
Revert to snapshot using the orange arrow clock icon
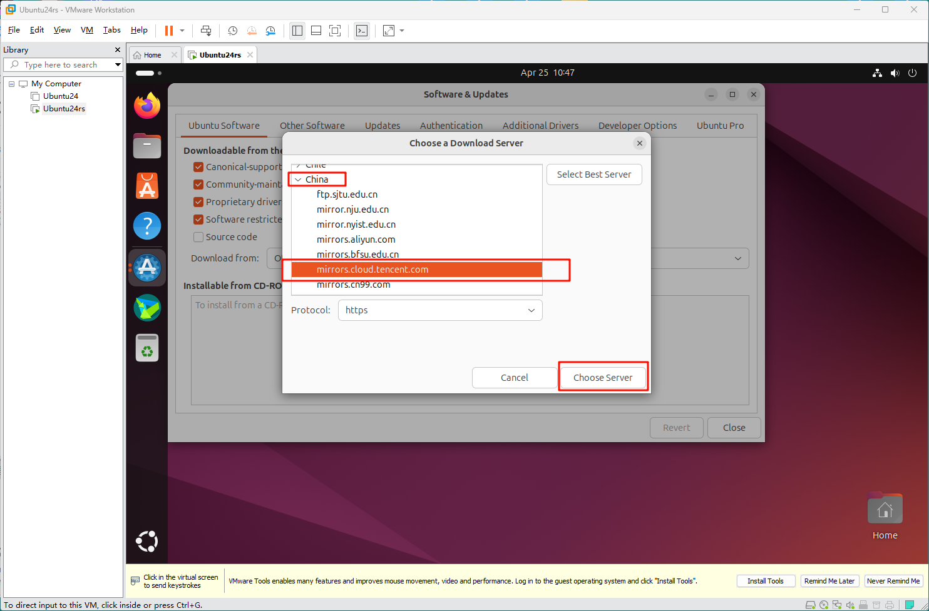(252, 30)
